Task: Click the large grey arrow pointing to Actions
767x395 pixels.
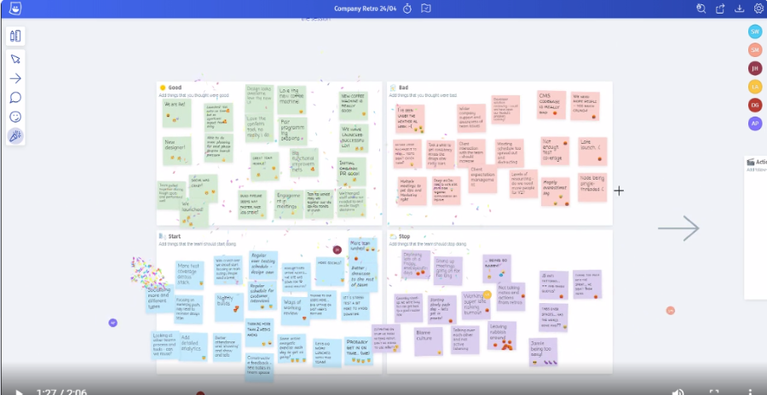Action: (678, 228)
